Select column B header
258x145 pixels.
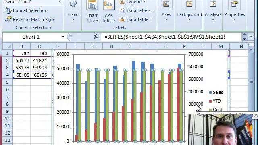click(21, 46)
